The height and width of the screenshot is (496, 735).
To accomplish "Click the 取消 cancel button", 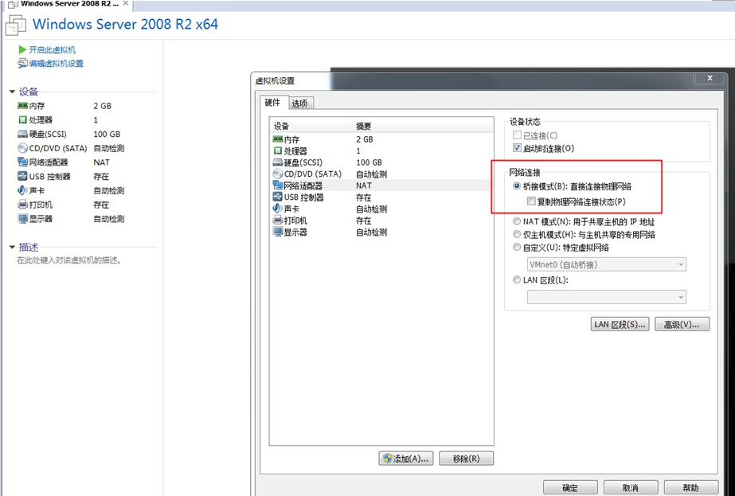I will tap(631, 487).
